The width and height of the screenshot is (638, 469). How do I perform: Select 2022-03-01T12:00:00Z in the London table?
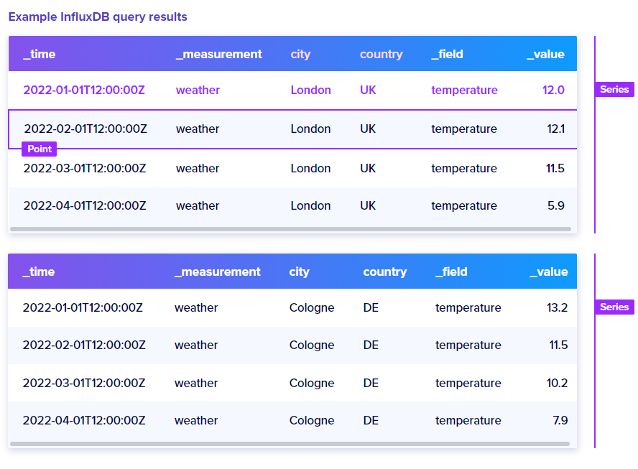pos(85,168)
